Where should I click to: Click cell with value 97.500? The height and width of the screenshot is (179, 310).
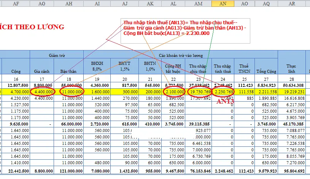(x=124, y=105)
